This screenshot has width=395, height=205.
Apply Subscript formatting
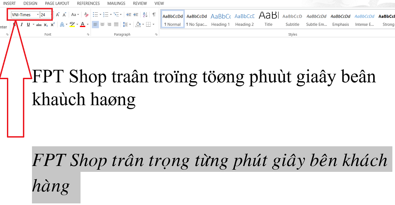[x=46, y=25]
